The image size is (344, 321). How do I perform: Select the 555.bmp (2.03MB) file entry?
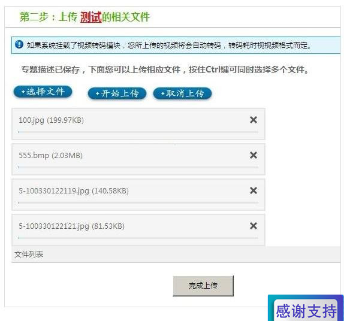tap(138, 159)
